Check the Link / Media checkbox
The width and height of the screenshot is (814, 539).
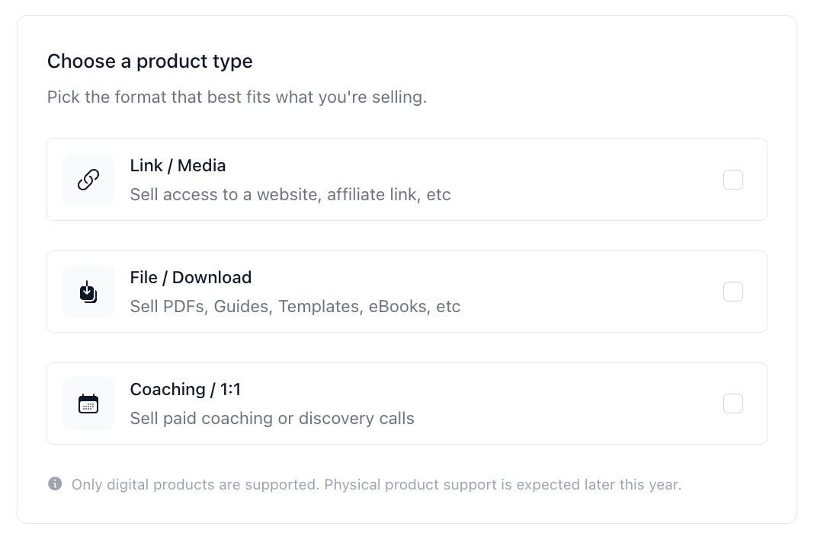733,180
